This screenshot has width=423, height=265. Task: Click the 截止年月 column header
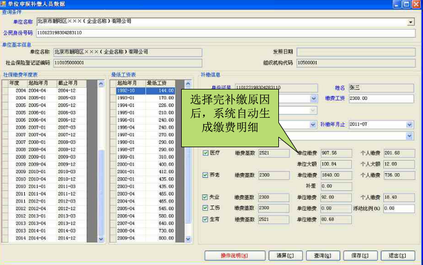[72, 83]
